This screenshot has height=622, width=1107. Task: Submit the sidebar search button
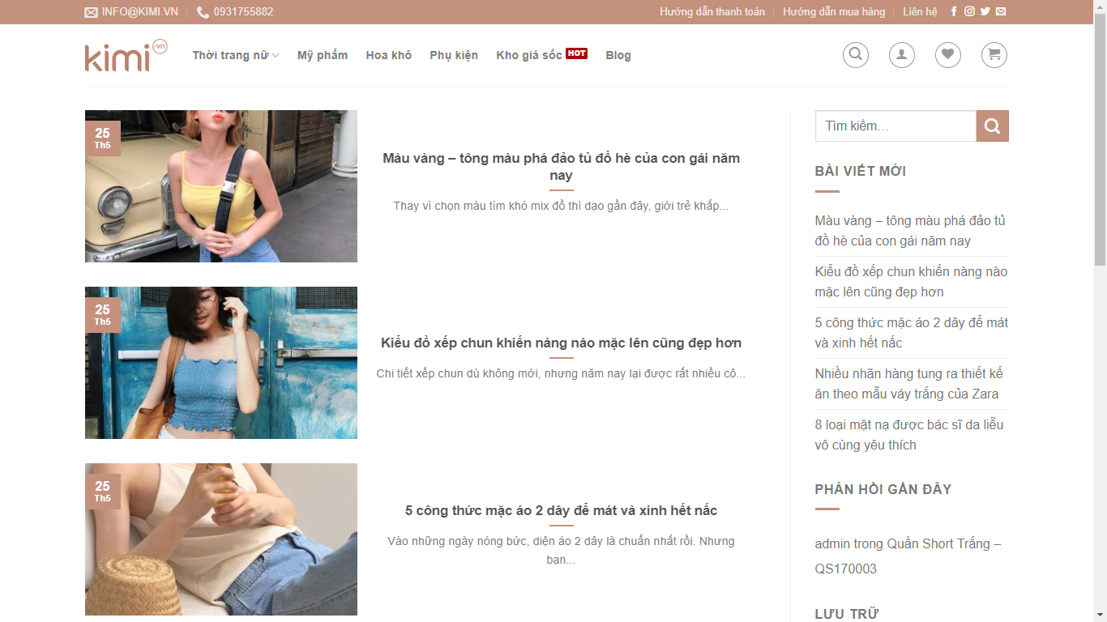pos(992,126)
